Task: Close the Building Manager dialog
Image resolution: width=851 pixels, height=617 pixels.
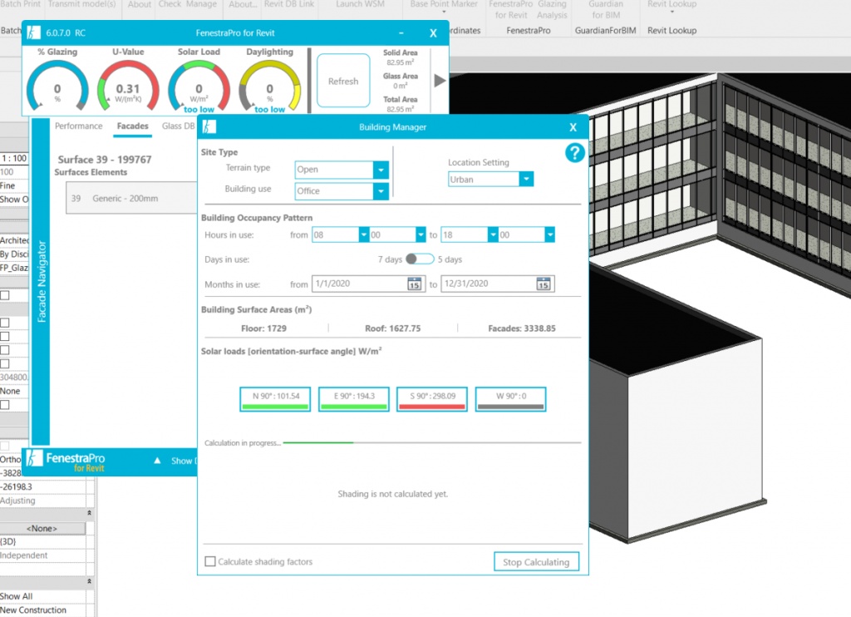Action: point(573,127)
